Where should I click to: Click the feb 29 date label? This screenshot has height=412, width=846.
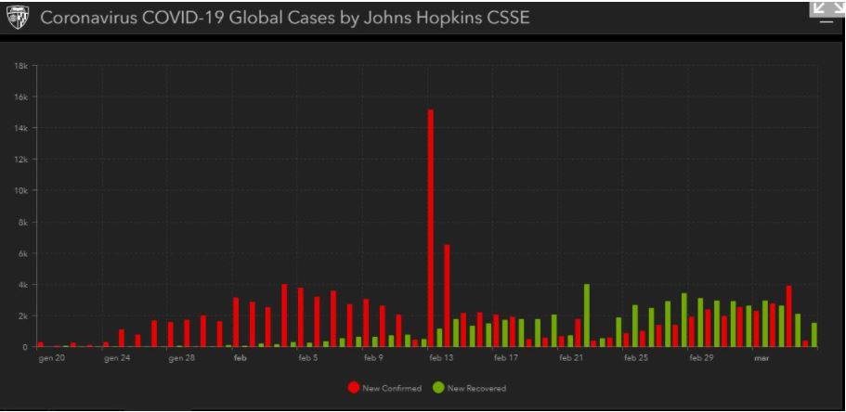coord(700,357)
